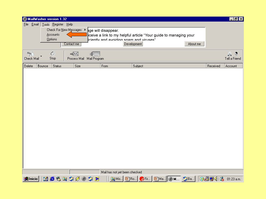This screenshot has width=266, height=199.
Task: Click the system tray clock 01:23 a.m.
Action: click(x=234, y=179)
